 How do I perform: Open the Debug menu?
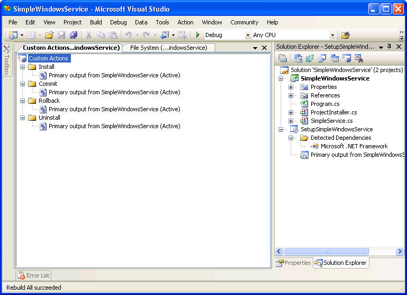(x=119, y=22)
